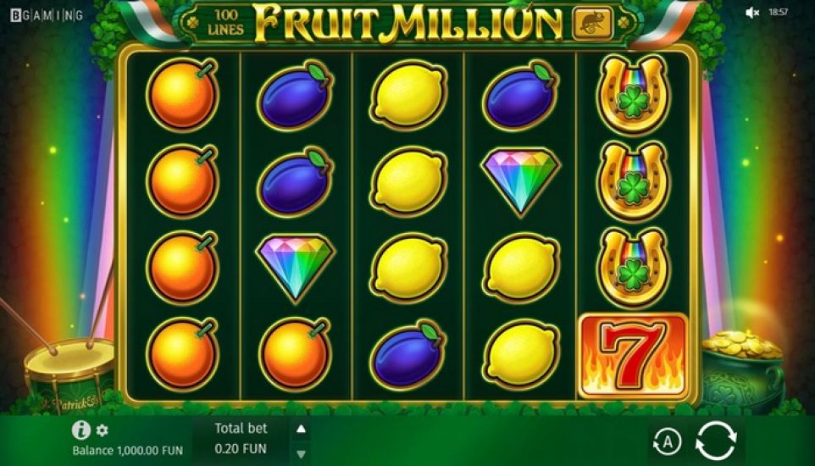Click the Fruit Million title banner
Screen dimensions: 815x466
click(x=408, y=24)
